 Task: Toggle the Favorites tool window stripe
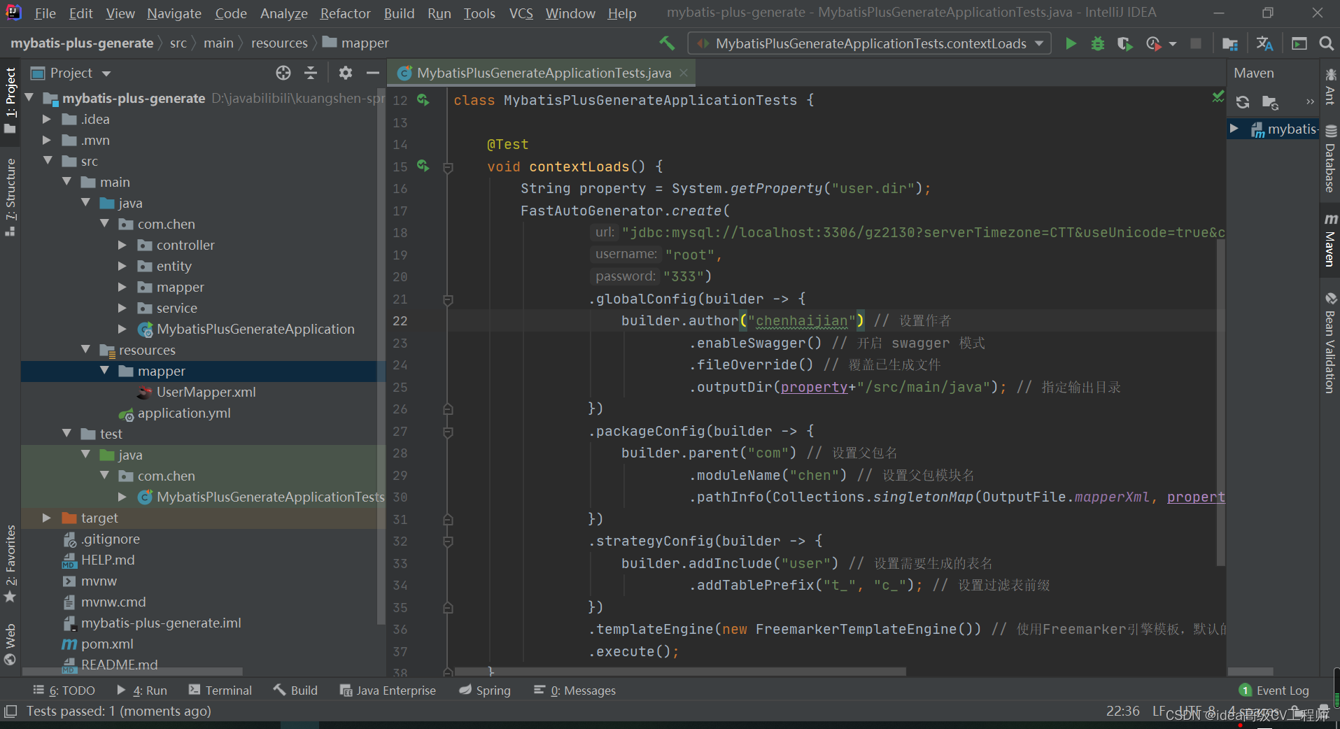10,563
